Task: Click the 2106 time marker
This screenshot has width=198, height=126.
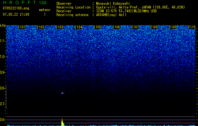Action: (116, 27)
